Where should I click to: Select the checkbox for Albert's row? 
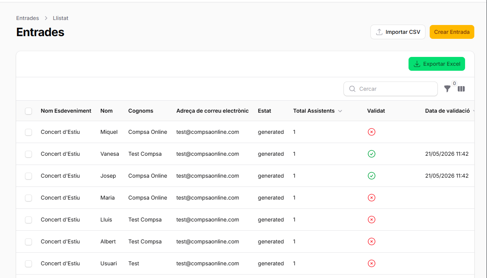pos(28,242)
